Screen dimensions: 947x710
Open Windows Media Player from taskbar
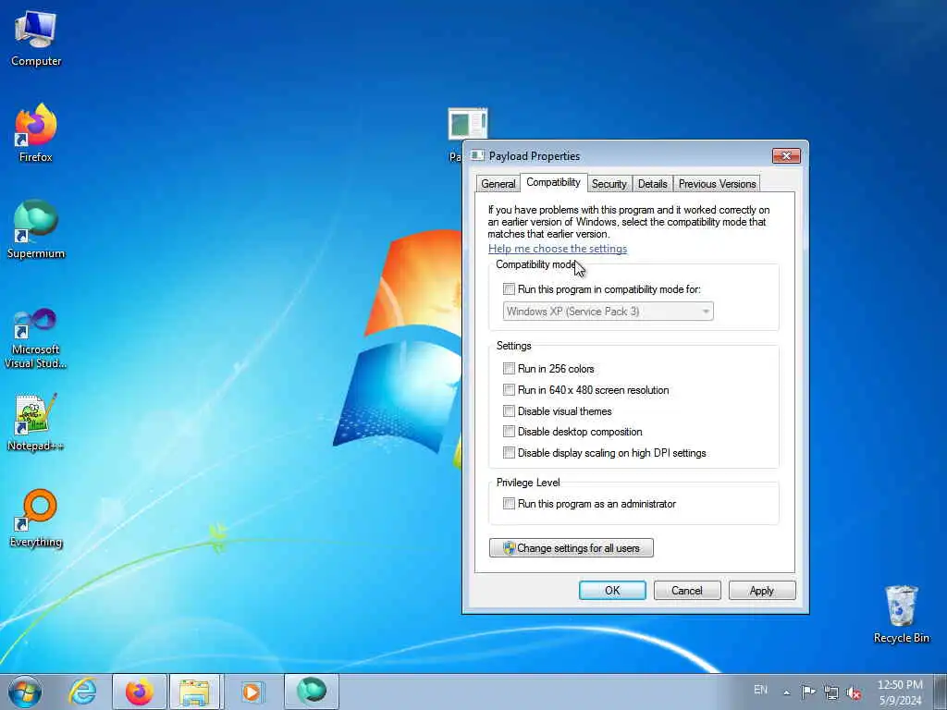(x=252, y=692)
